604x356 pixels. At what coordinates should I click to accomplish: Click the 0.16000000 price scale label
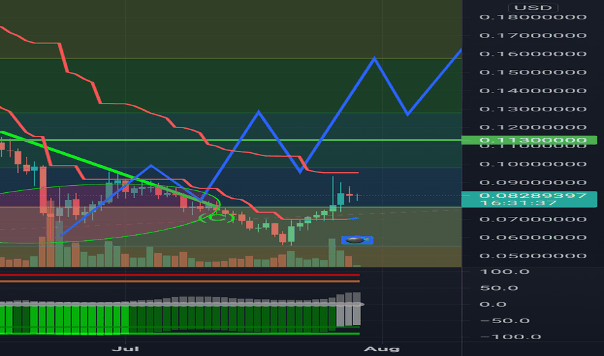(533, 54)
